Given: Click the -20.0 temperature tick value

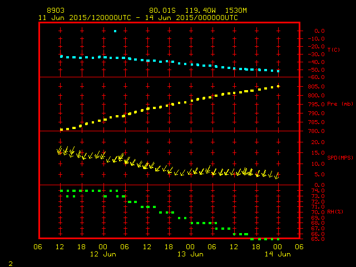Looking at the screenshot, I should click(x=317, y=47).
